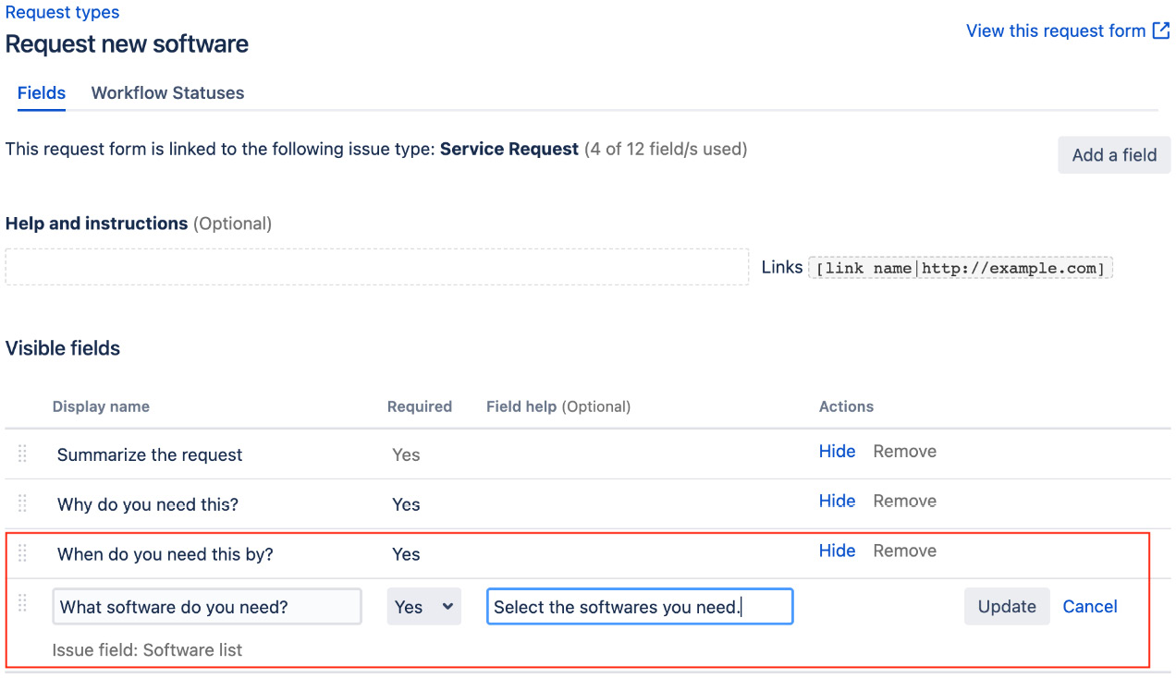
Task: Grab the drag handle for 'Summarize the request'
Action: coord(23,454)
